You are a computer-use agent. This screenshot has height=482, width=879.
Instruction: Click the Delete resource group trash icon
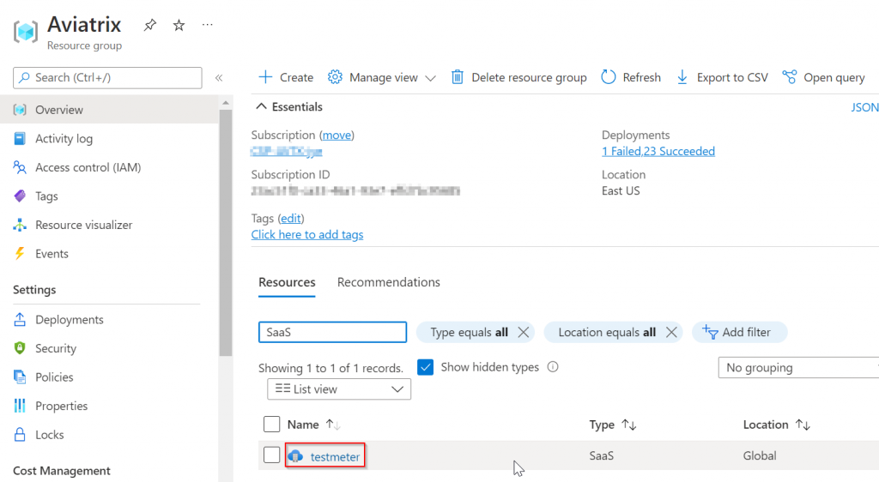click(x=458, y=77)
